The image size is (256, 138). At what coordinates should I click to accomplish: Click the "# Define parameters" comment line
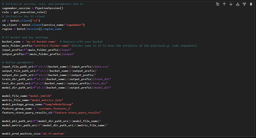coord(18,62)
